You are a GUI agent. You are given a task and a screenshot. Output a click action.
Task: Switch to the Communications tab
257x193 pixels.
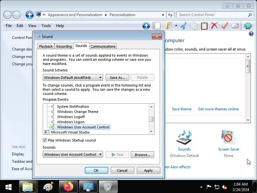tap(103, 46)
